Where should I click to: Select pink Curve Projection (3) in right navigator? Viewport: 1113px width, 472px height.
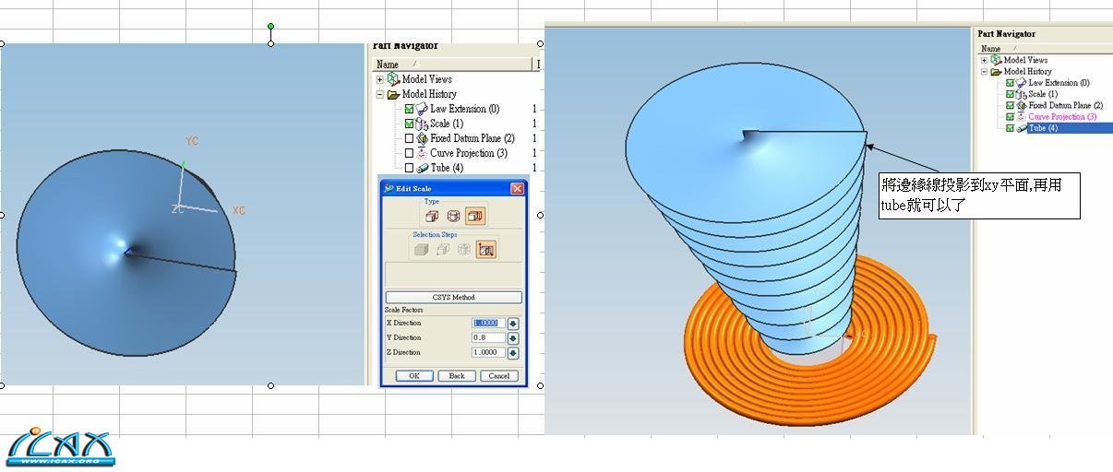click(1062, 116)
